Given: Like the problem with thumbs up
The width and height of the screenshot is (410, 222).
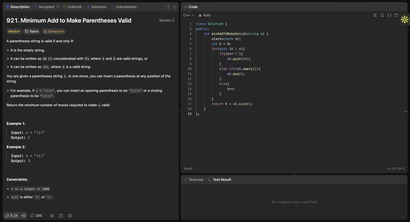Looking at the screenshot, I should pos(12,216).
